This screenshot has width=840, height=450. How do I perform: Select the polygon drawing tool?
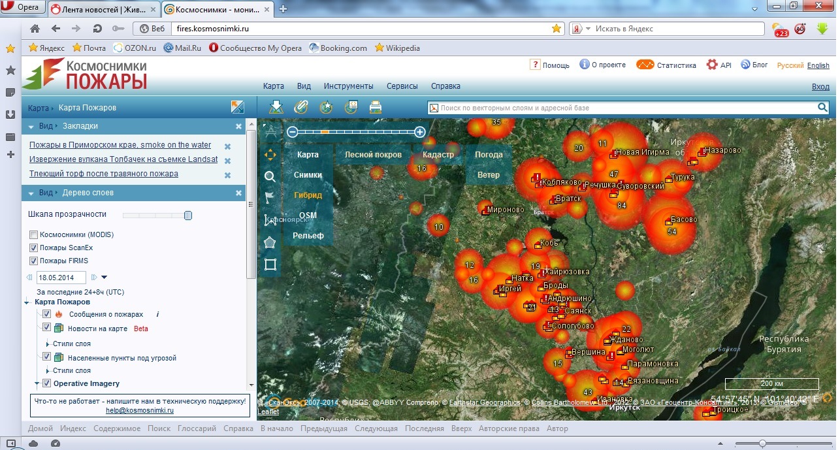pyautogui.click(x=270, y=242)
